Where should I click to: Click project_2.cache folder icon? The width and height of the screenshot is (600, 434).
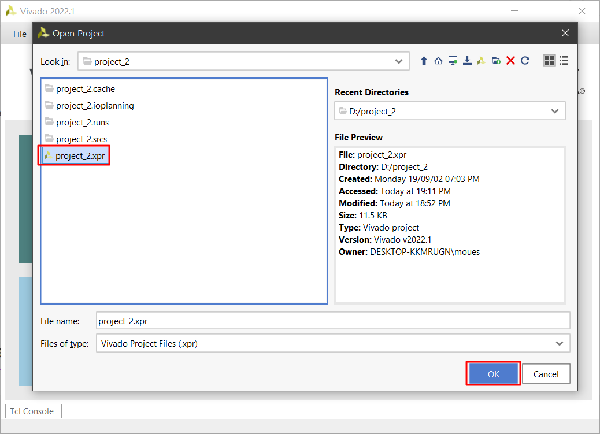pyautogui.click(x=49, y=88)
